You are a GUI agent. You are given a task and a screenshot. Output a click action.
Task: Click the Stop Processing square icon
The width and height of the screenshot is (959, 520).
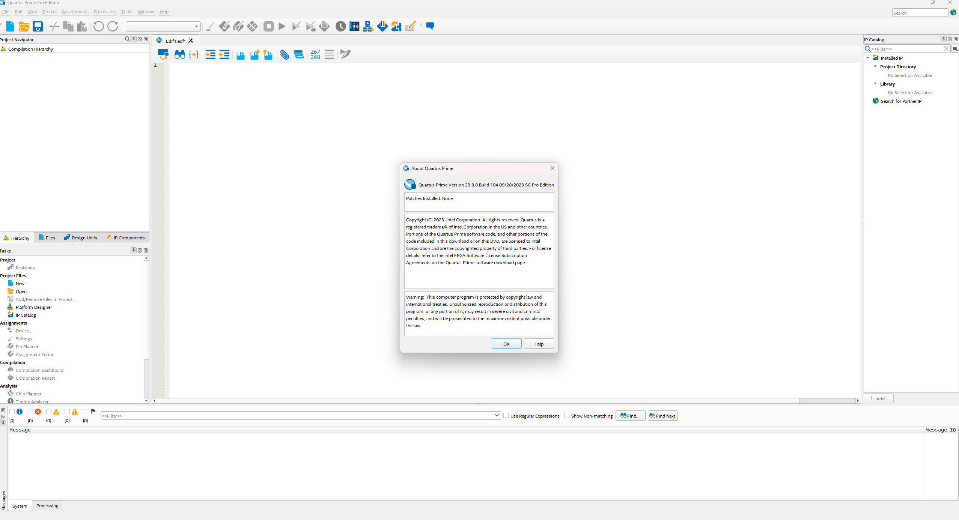[x=269, y=26]
